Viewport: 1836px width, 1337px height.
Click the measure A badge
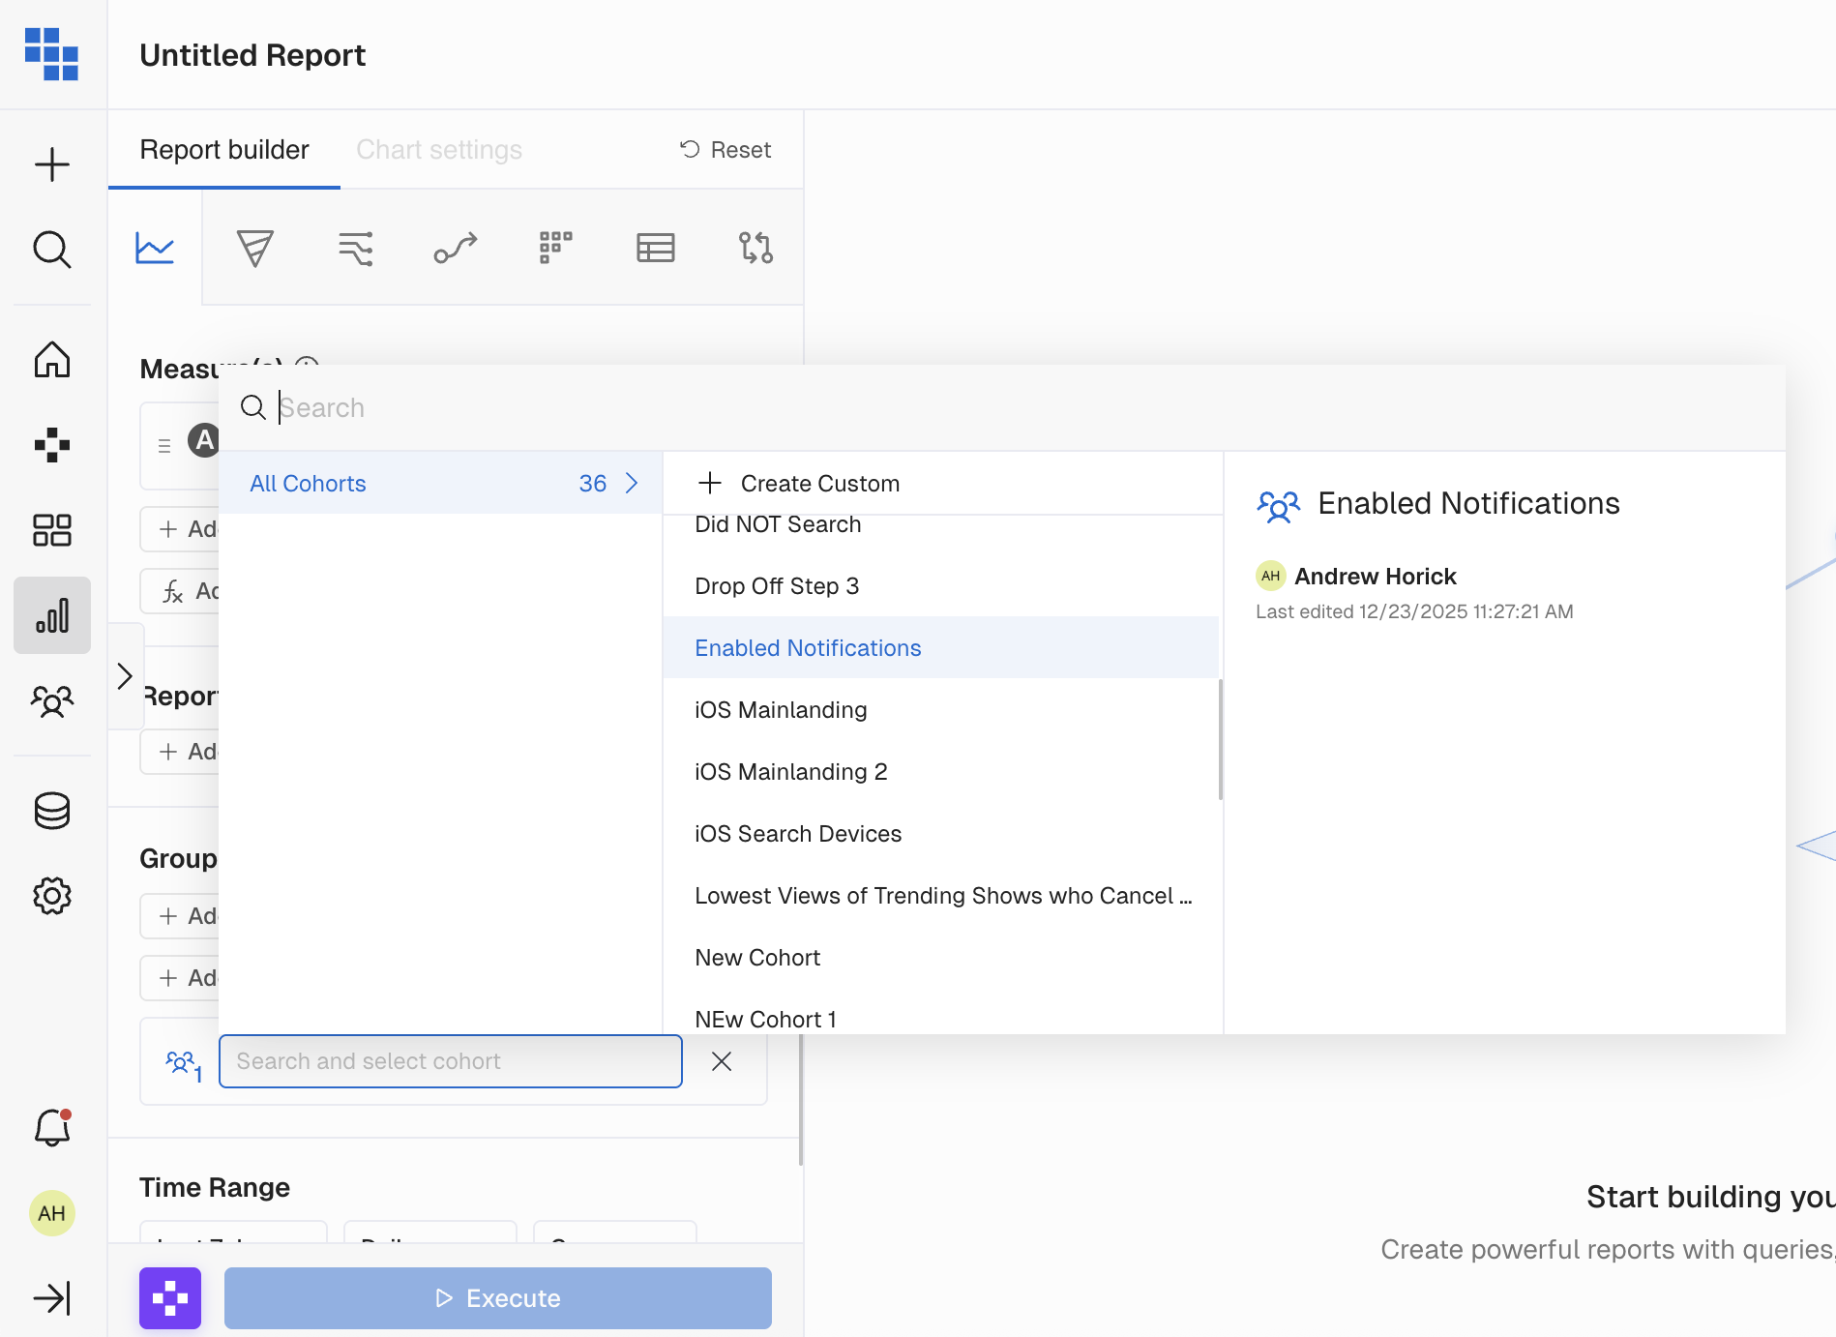click(x=204, y=440)
